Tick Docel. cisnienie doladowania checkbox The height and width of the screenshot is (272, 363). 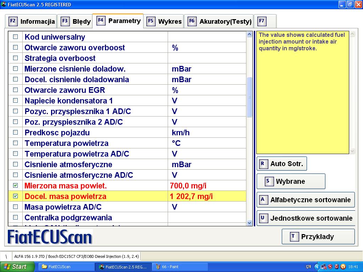coord(16,79)
